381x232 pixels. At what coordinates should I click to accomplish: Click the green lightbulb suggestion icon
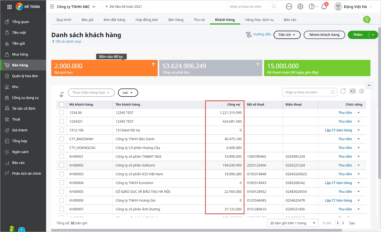click(367, 19)
